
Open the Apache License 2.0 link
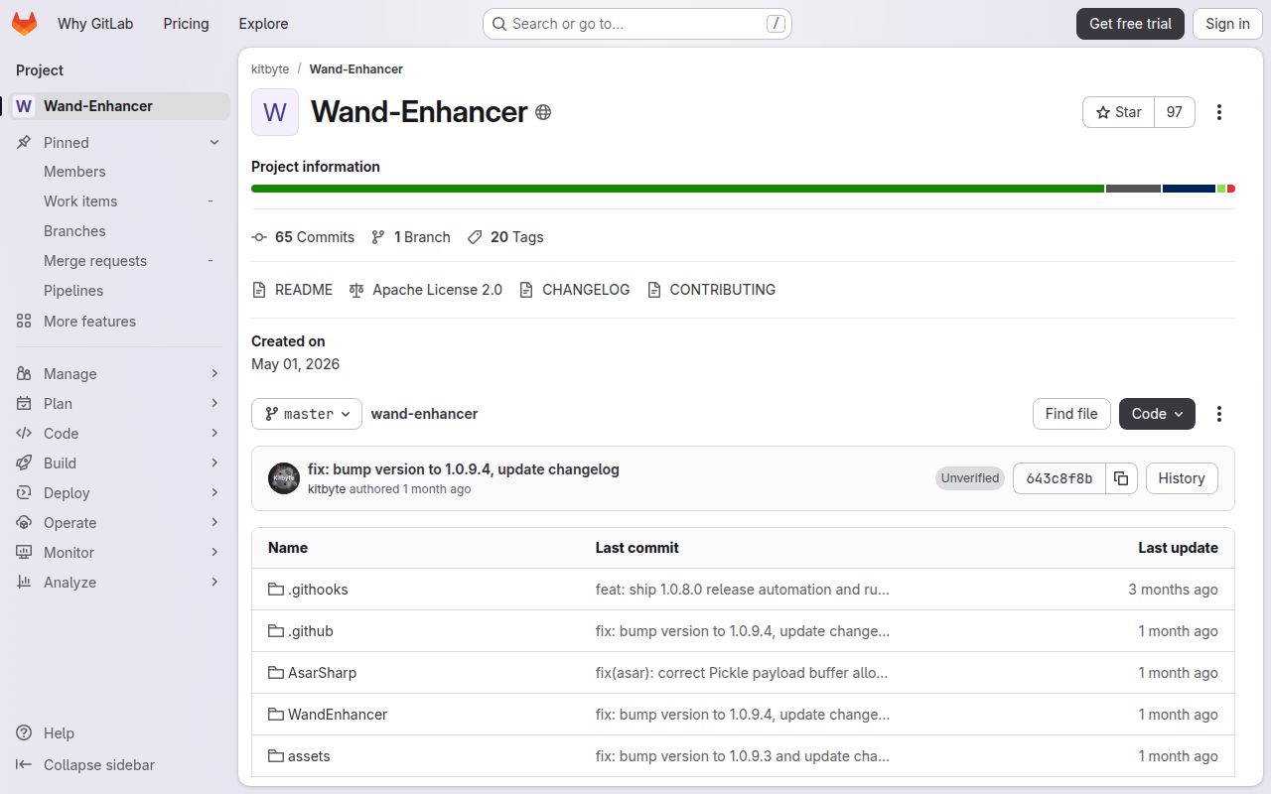tap(426, 290)
